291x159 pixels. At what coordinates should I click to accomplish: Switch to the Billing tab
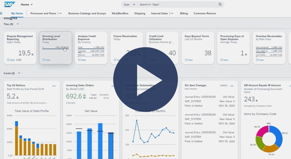(x=184, y=13)
